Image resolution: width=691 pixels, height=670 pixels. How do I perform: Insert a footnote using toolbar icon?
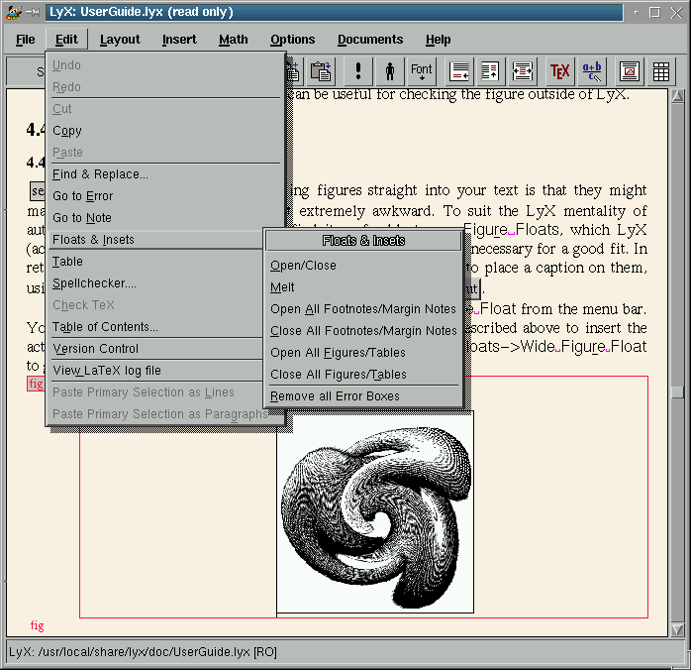(460, 71)
